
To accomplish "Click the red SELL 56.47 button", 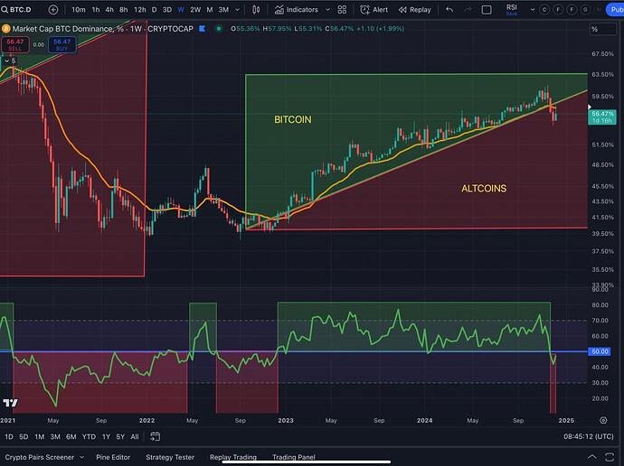I will click(x=14, y=44).
